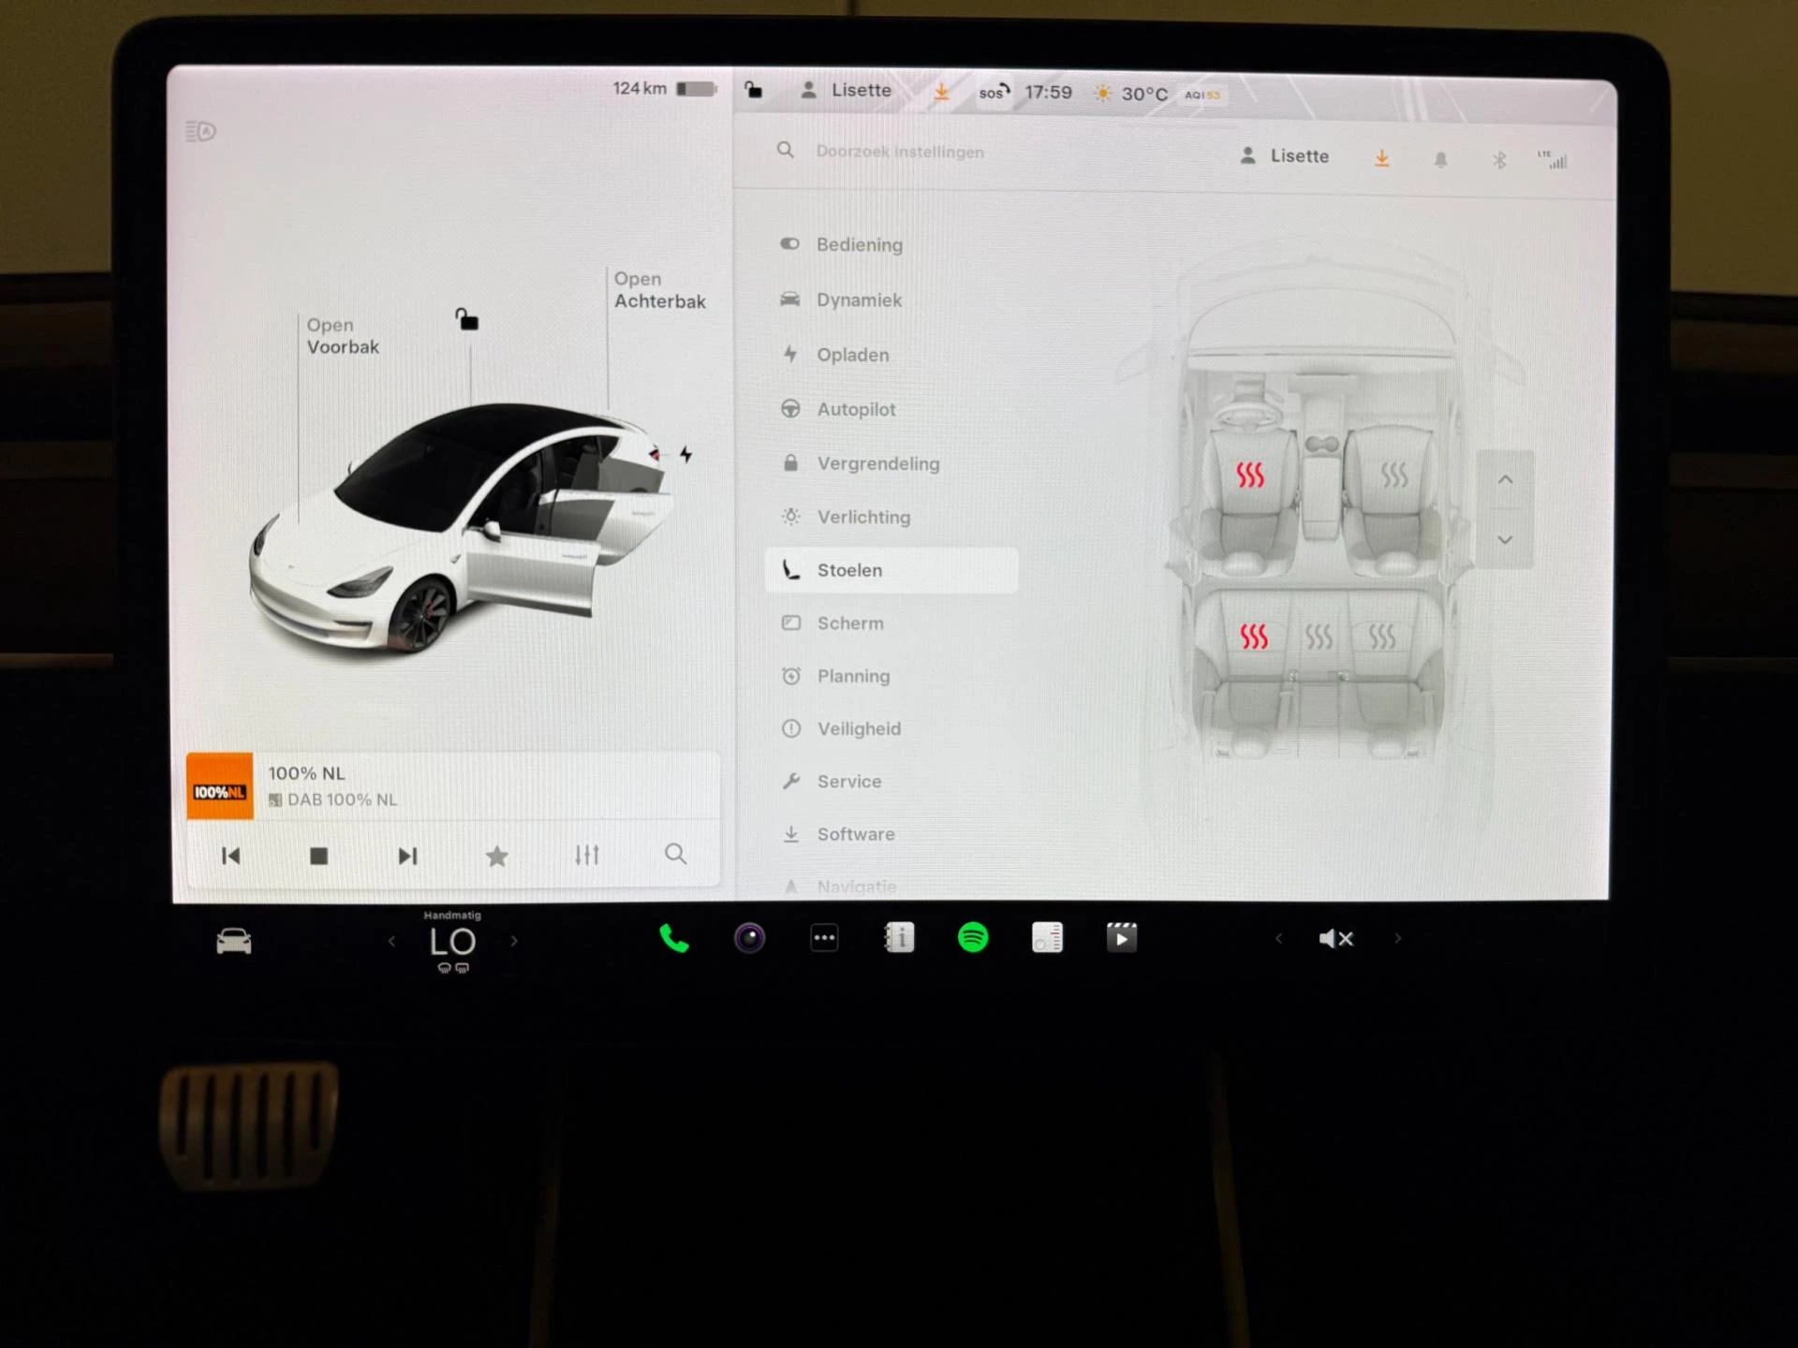Tap Open Achterbak button

pyautogui.click(x=658, y=290)
